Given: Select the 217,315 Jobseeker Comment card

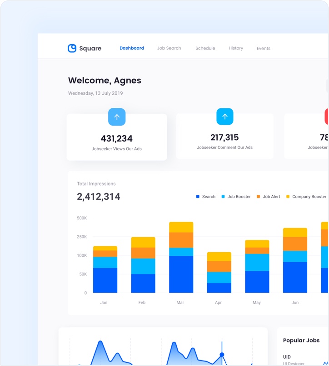Looking at the screenshot, I should [224, 137].
